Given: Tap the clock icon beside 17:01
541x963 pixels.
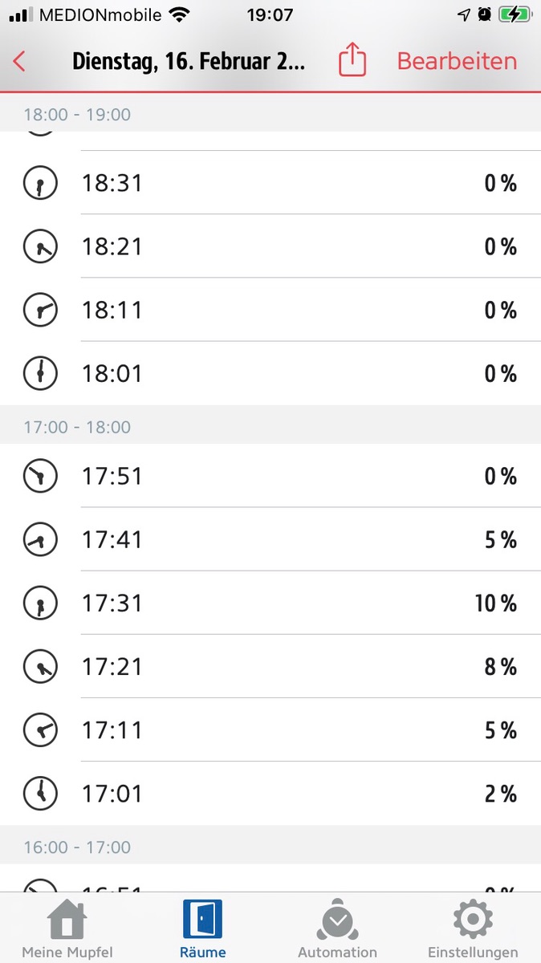Looking at the screenshot, I should [39, 794].
